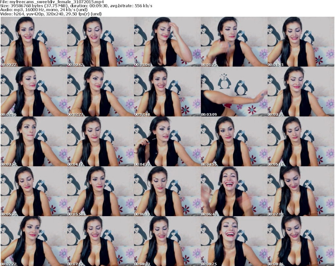Viewport: 335px width, 266px height.
Task: Select the thumbnail timestamped 00:03:31
Action: click(301, 92)
